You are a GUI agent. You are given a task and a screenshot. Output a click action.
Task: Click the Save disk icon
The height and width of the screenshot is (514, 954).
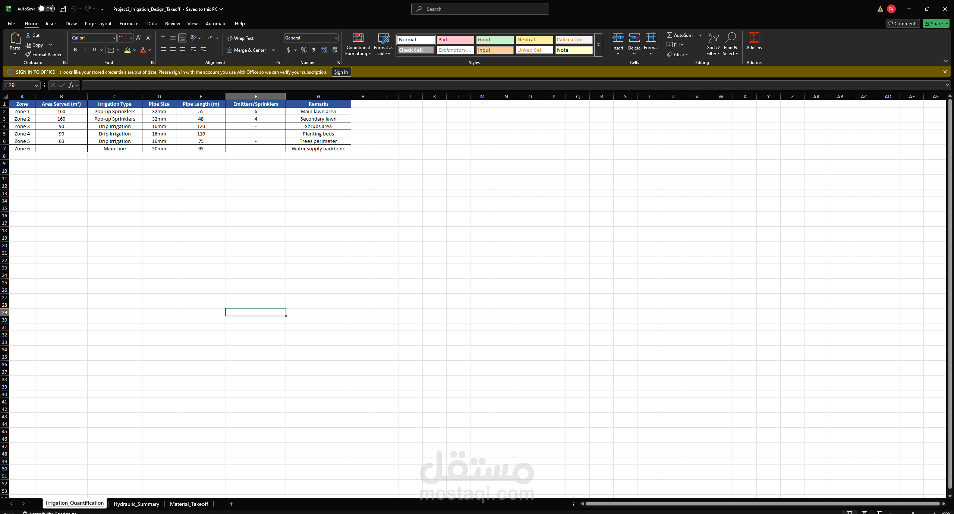(x=63, y=9)
